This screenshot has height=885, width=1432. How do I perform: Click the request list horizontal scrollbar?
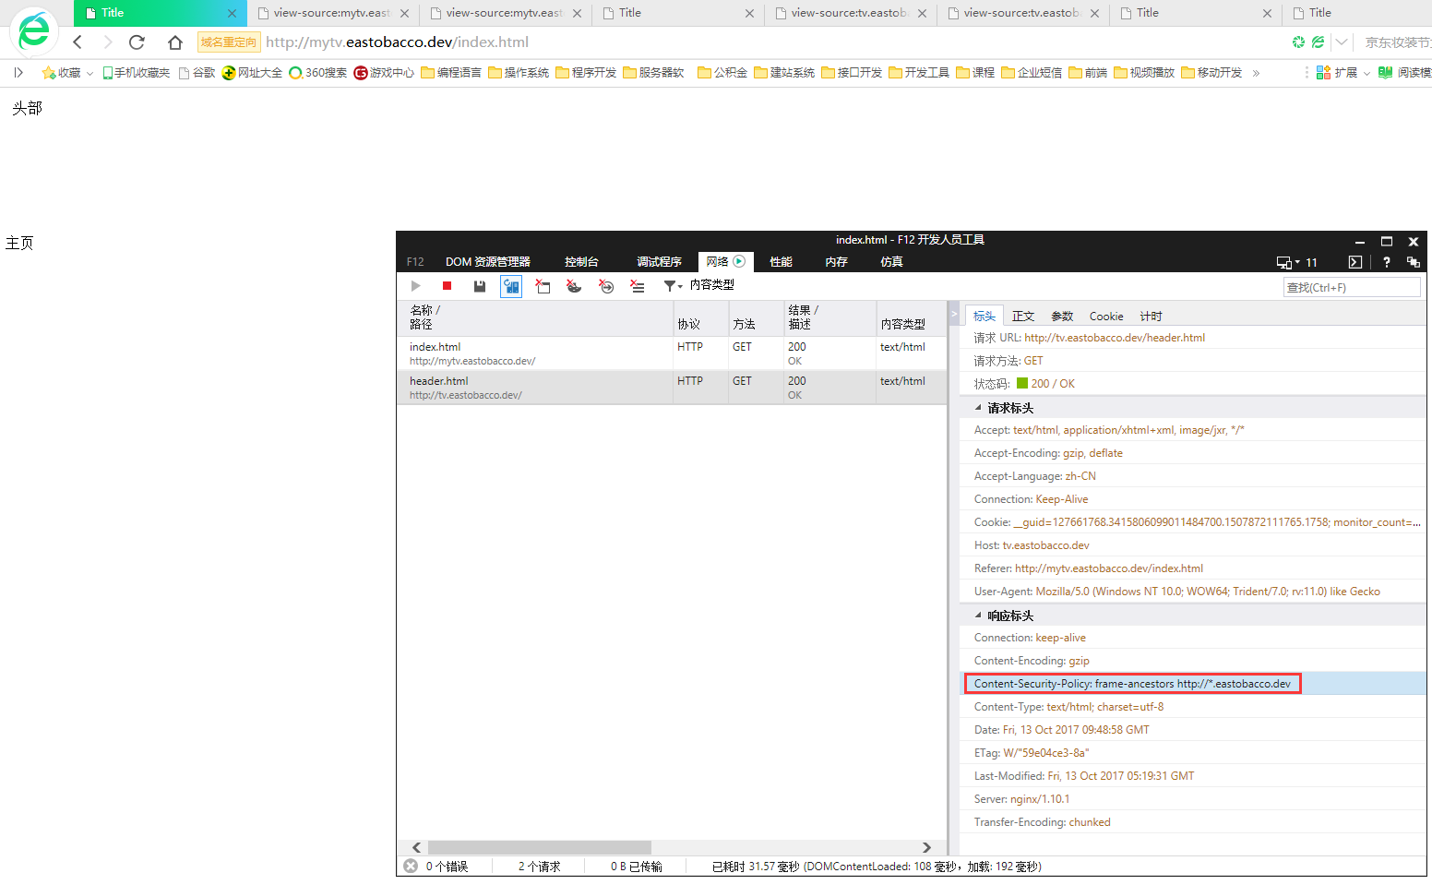(540, 847)
